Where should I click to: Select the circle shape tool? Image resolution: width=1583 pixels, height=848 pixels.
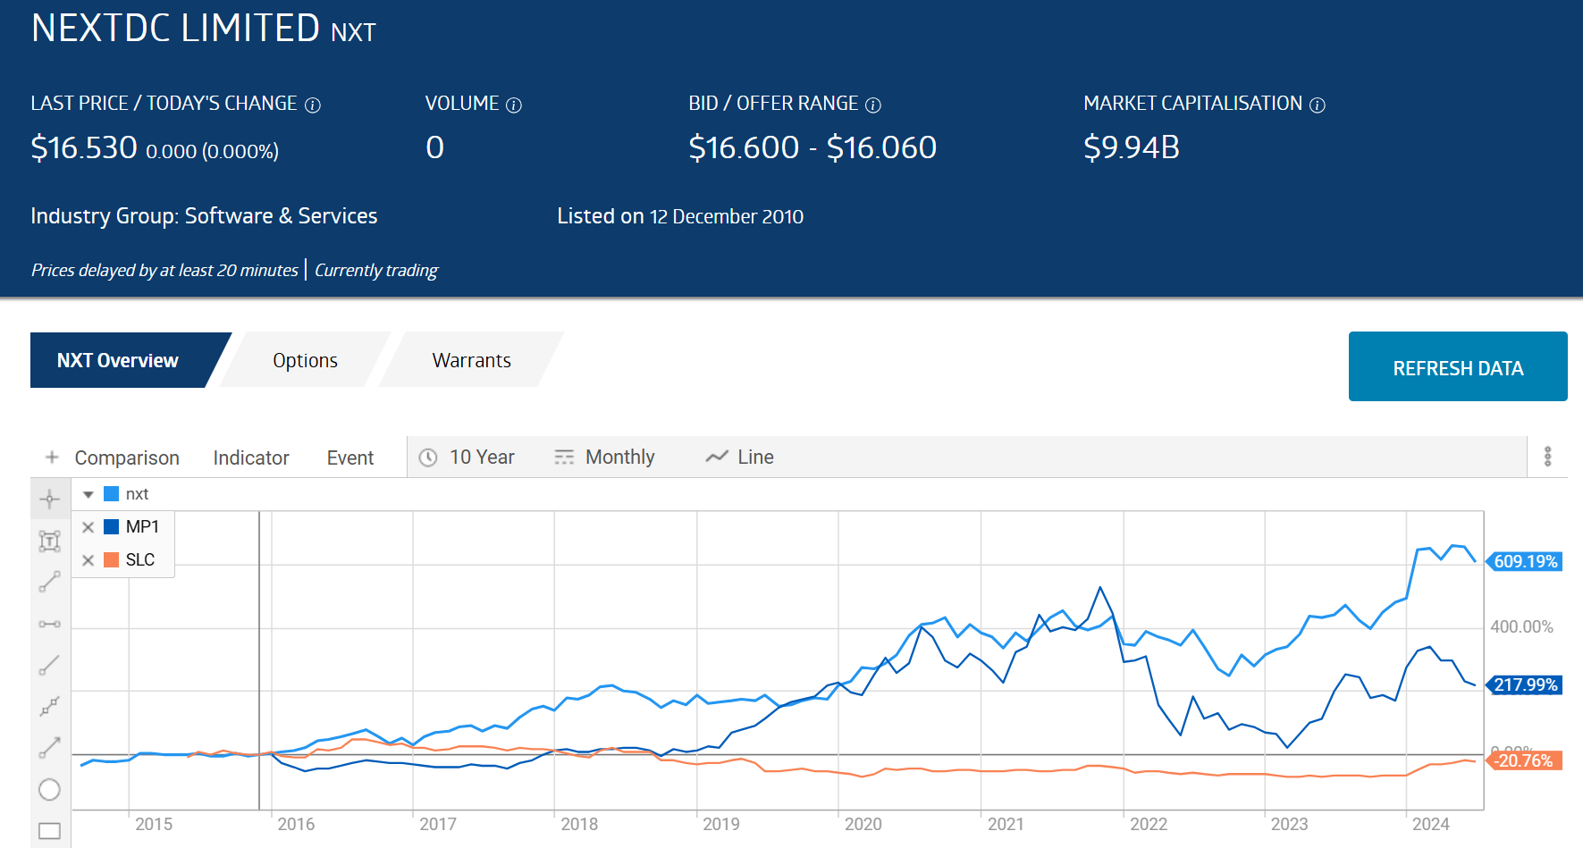pyautogui.click(x=50, y=789)
